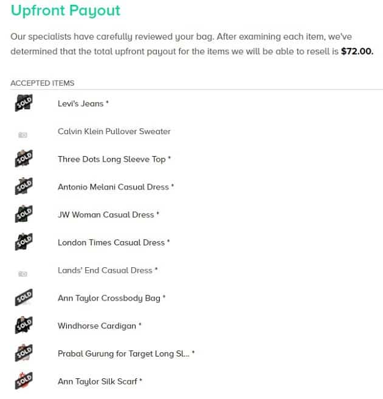This screenshot has width=383, height=399.
Task: Click the JW Woman Casual Dress thumbnail
Action: click(x=24, y=214)
